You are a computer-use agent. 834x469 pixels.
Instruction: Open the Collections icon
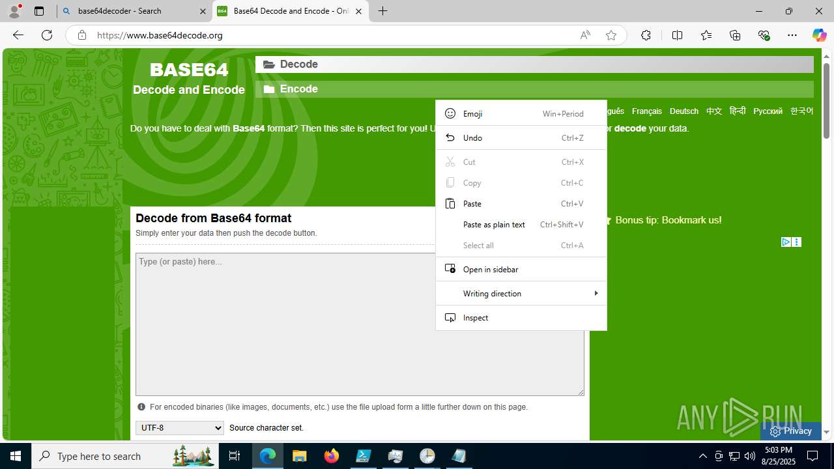pos(735,35)
